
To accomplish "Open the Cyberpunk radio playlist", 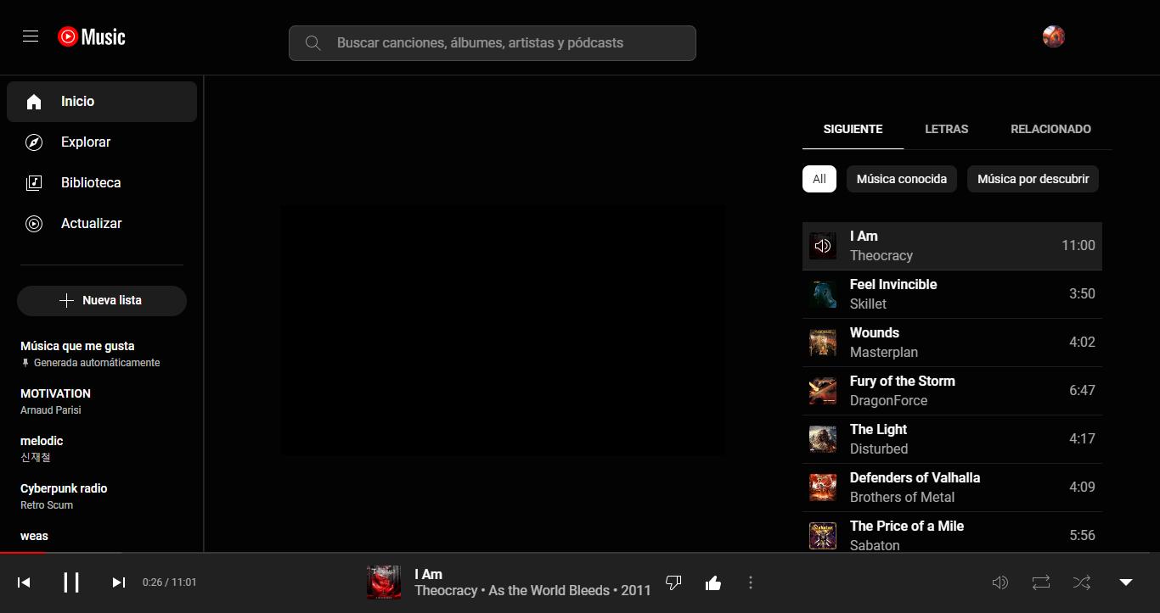I will 64,488.
